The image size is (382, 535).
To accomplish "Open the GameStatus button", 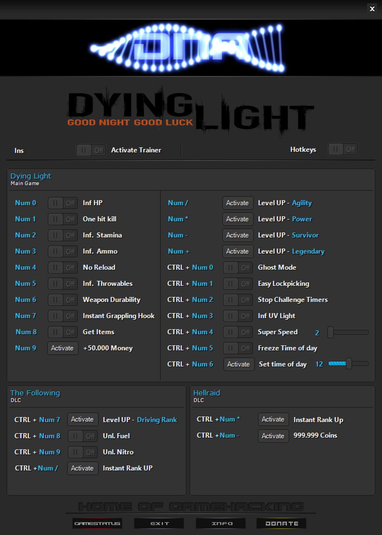I will coord(97,523).
